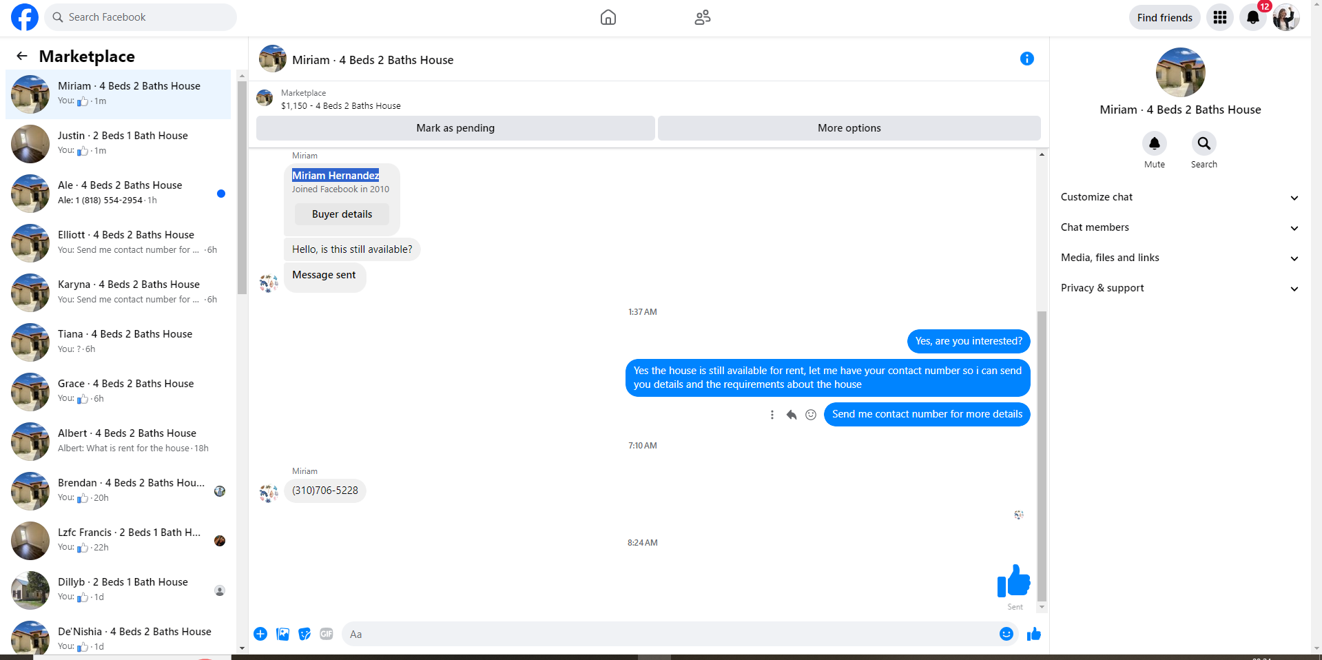Open the Friends icon in top bar
The height and width of the screenshot is (660, 1322).
pyautogui.click(x=703, y=17)
